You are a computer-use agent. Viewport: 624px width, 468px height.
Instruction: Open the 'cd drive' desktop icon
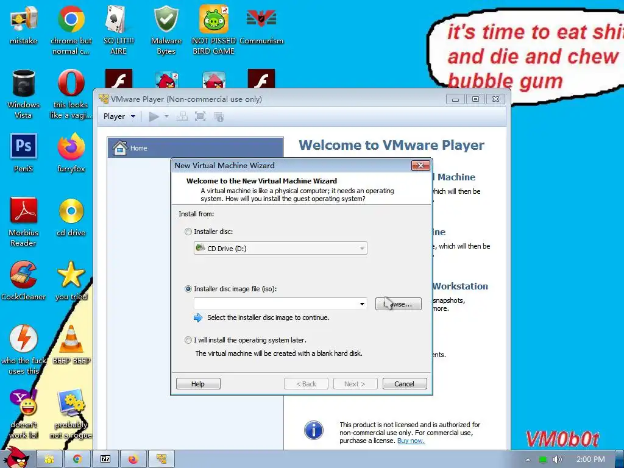(x=71, y=218)
